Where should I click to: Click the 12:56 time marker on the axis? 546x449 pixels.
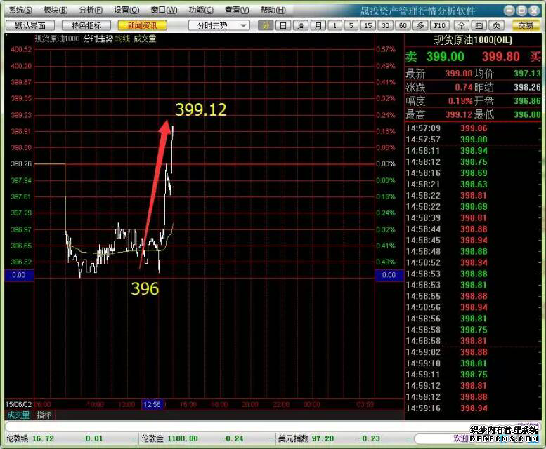(152, 404)
